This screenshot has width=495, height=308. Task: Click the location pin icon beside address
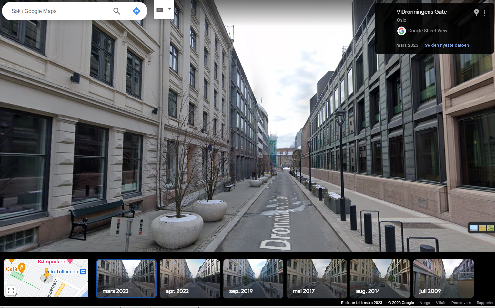[476, 13]
